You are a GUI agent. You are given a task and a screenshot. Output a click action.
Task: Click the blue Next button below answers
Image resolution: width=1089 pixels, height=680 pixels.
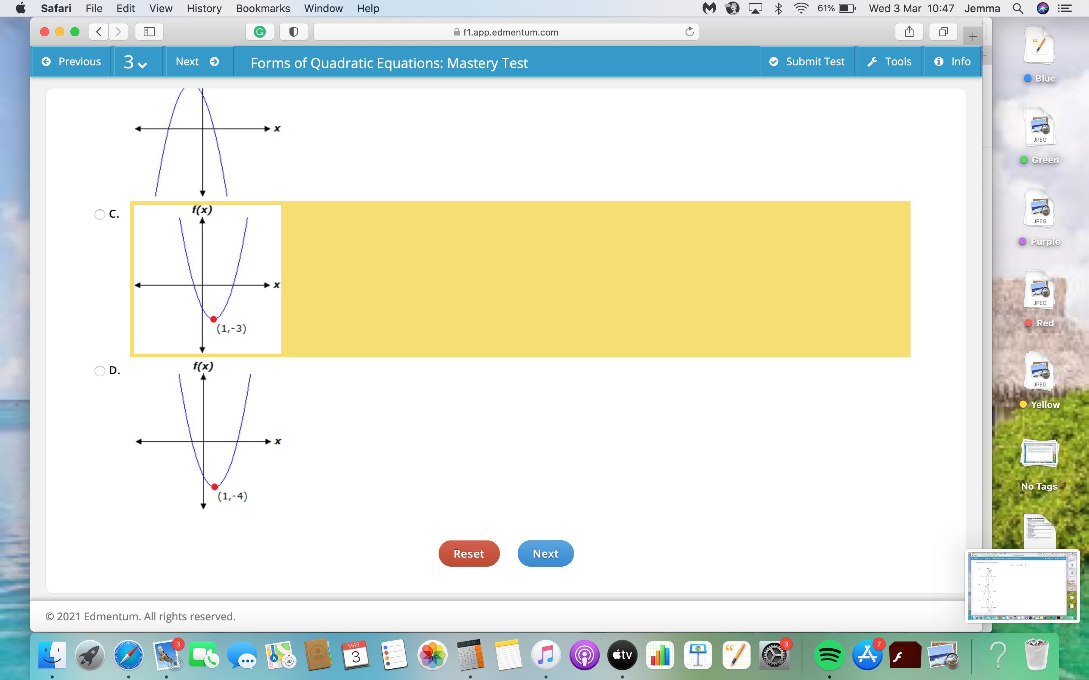click(x=545, y=553)
